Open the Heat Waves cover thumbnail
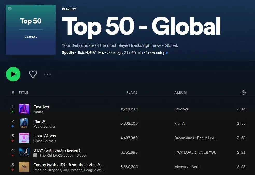 coord(24,138)
